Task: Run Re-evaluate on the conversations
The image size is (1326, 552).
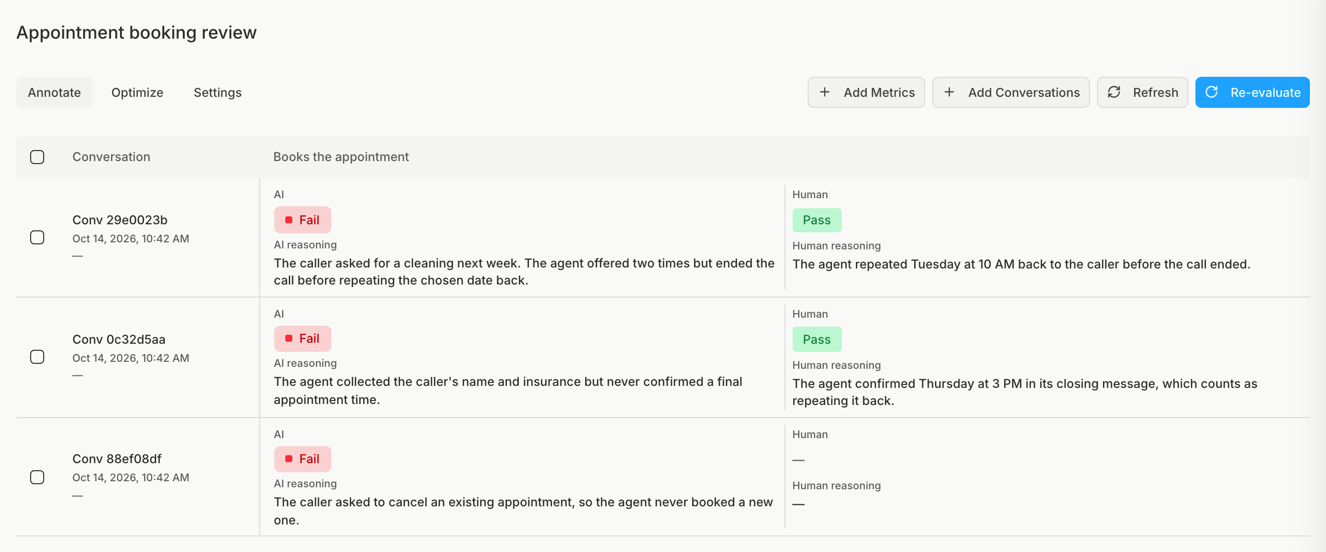Action: (x=1252, y=92)
